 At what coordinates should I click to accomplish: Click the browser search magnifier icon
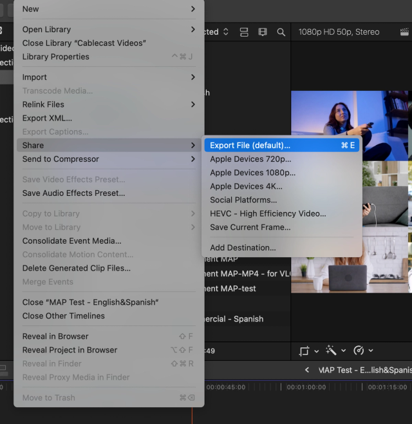pyautogui.click(x=281, y=32)
